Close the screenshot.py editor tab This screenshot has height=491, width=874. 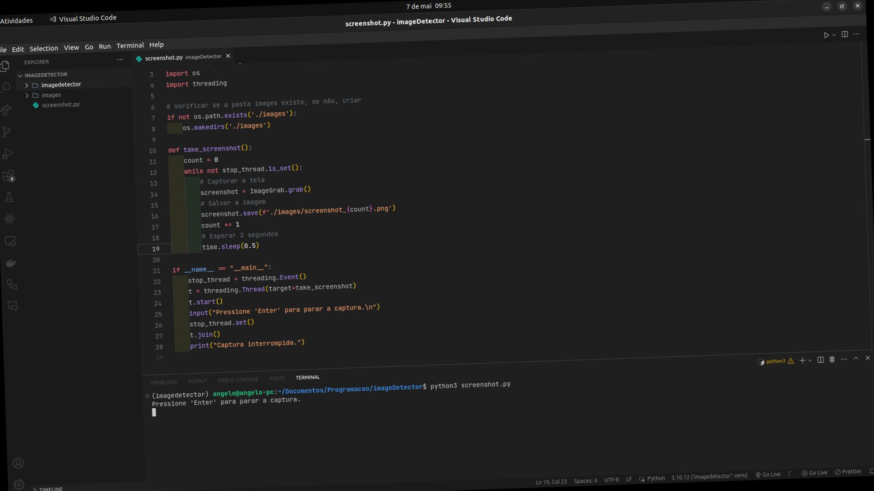(x=228, y=56)
